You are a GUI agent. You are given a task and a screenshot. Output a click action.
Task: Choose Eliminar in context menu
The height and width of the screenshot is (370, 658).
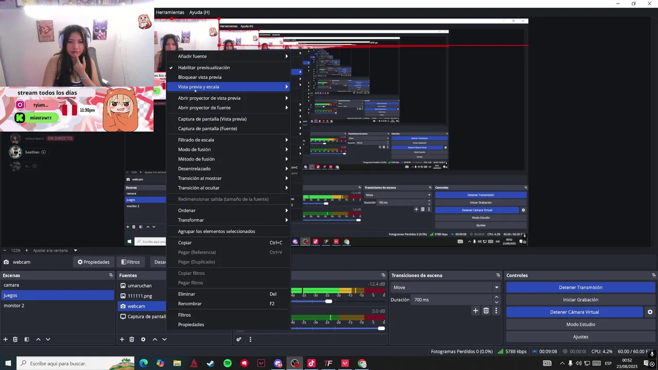click(228, 294)
